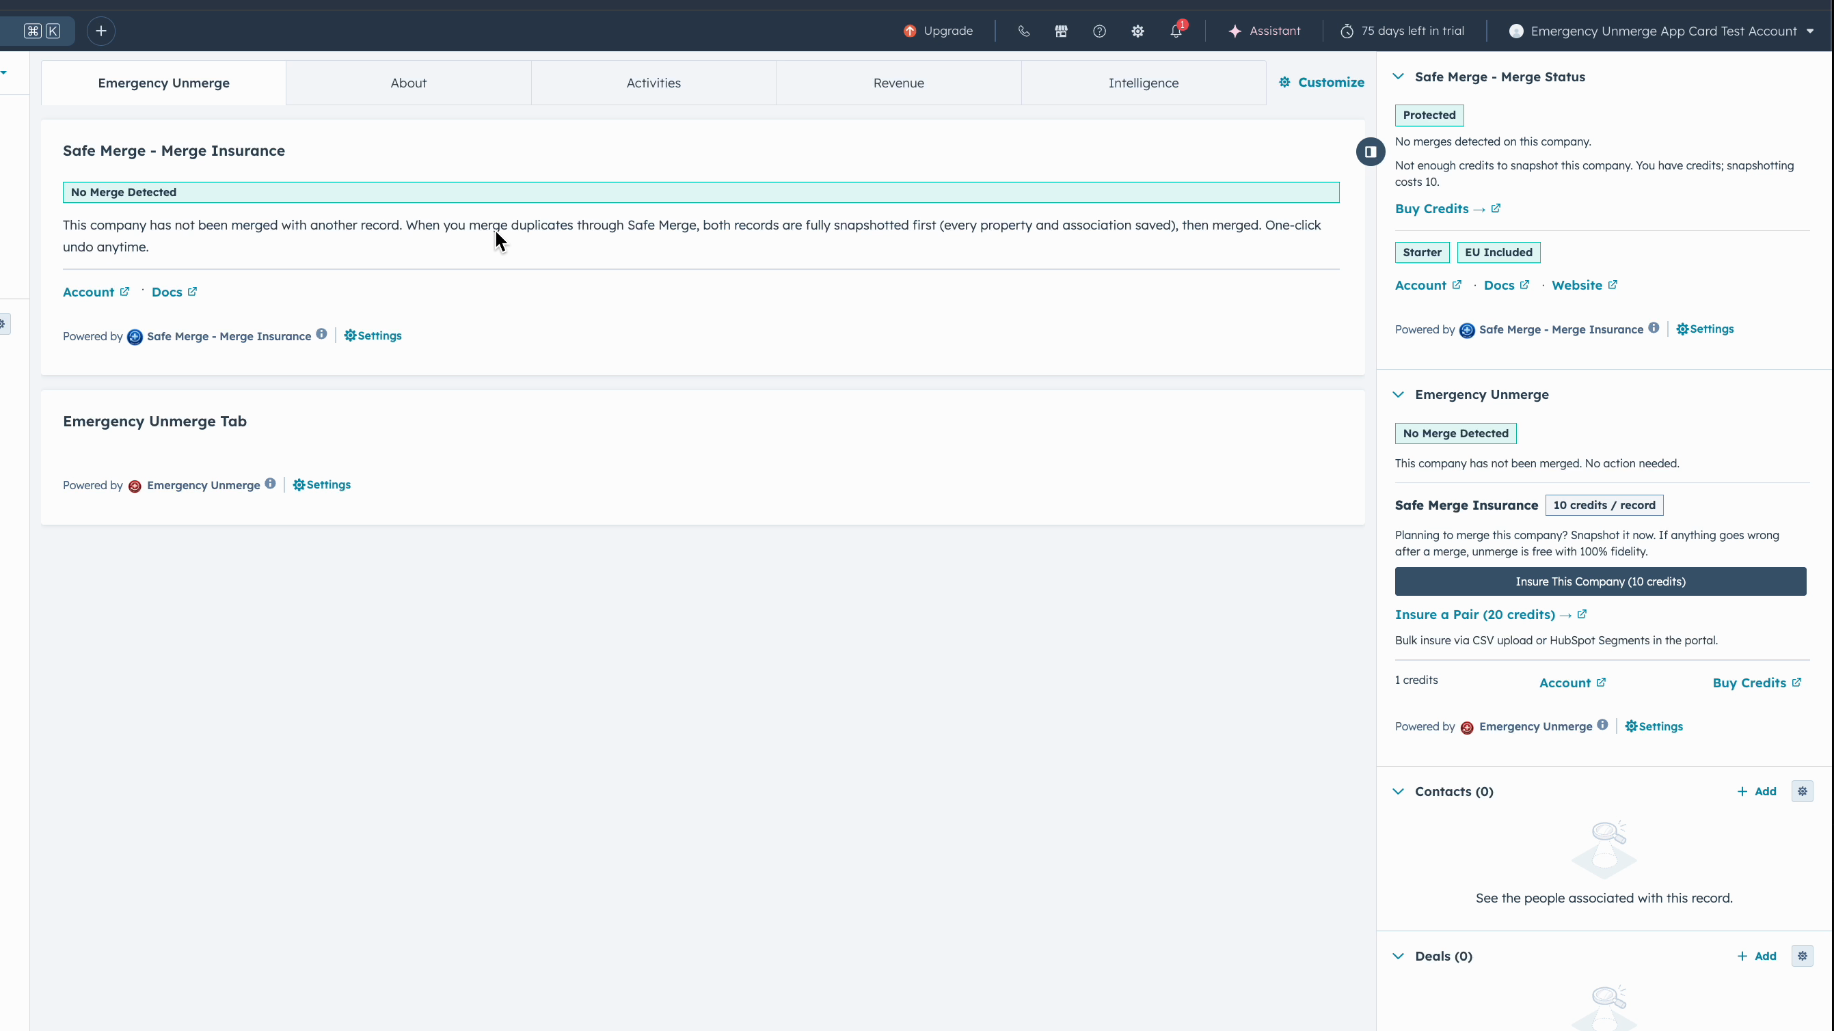This screenshot has height=1031, width=1834.
Task: Click Insure This Company (10 credits) button
Action: 1600,581
